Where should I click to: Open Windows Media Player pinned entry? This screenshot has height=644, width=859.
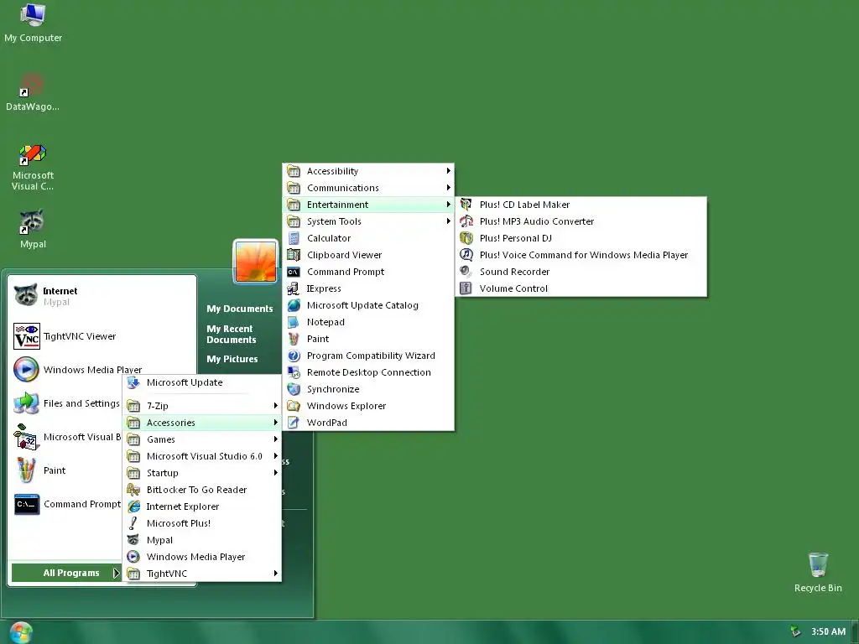point(76,369)
